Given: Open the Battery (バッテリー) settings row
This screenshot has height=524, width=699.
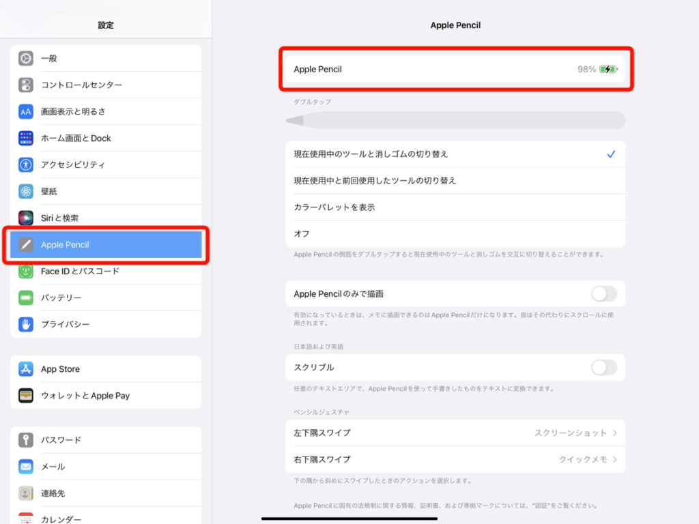Looking at the screenshot, I should coord(106,298).
